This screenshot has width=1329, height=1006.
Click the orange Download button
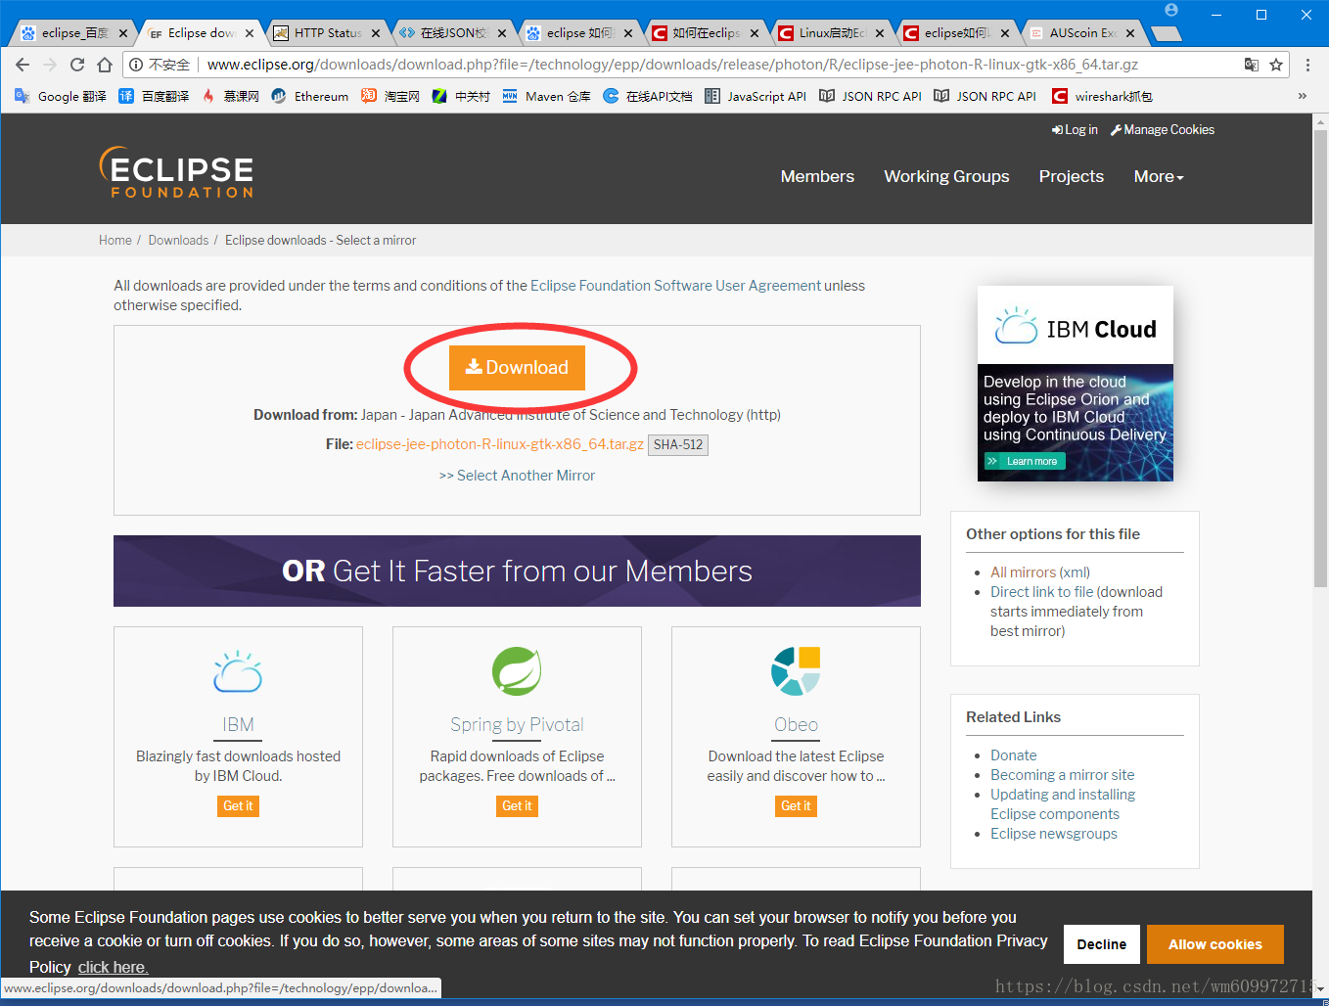[516, 367]
